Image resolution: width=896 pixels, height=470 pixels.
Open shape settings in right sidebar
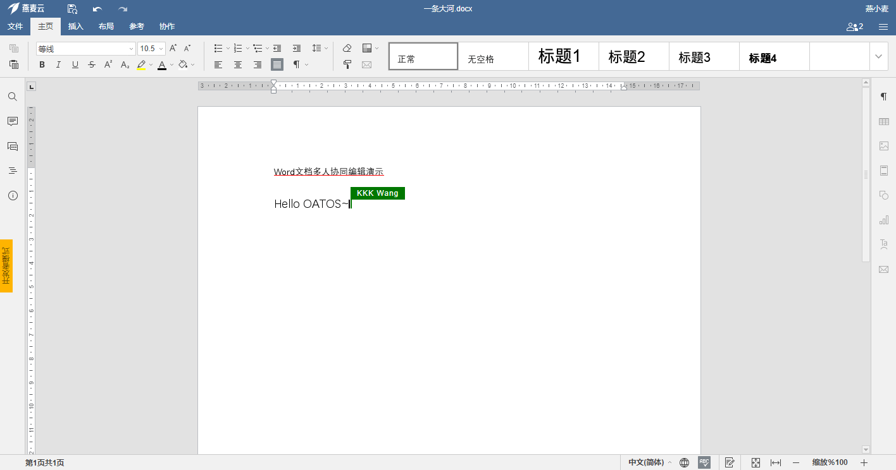[x=884, y=195]
